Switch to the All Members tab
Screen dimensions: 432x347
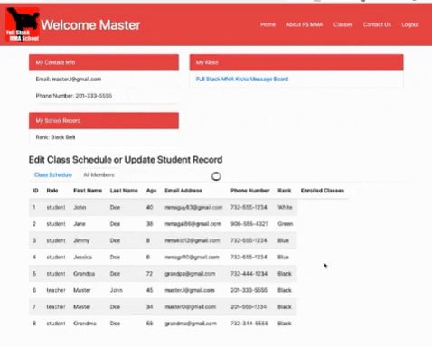coord(99,174)
